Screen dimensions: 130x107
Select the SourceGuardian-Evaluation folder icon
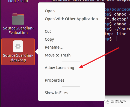18,19
